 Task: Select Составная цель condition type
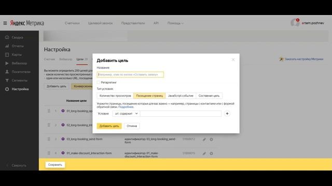point(209,96)
